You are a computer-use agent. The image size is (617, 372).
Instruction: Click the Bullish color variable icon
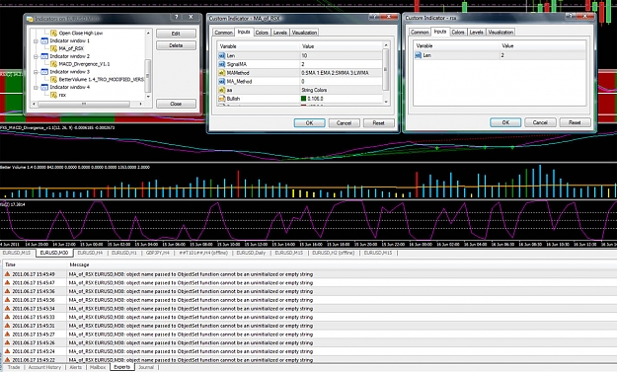(222, 99)
